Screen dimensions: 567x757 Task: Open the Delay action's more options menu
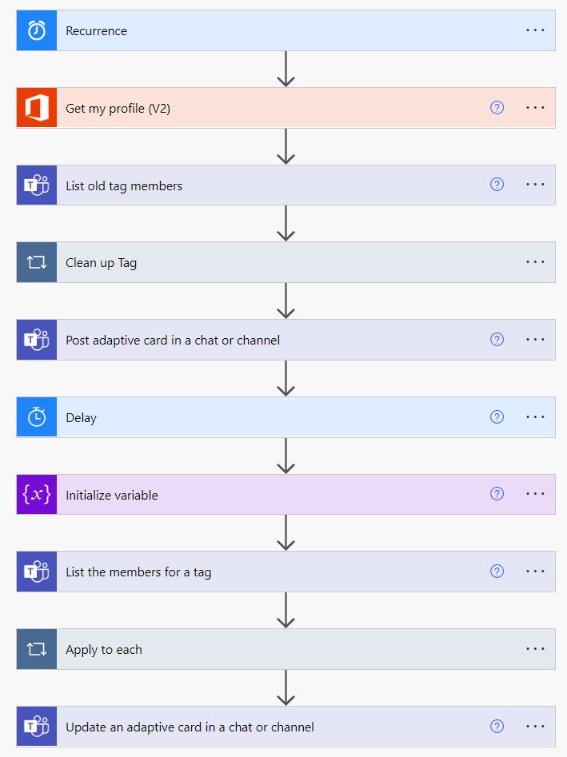coord(534,416)
